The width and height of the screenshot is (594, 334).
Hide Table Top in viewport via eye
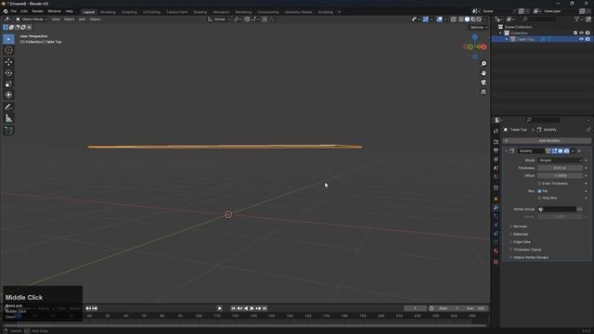click(x=581, y=39)
